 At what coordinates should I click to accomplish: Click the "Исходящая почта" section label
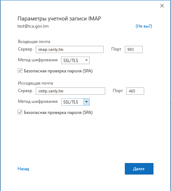pos(35,83)
